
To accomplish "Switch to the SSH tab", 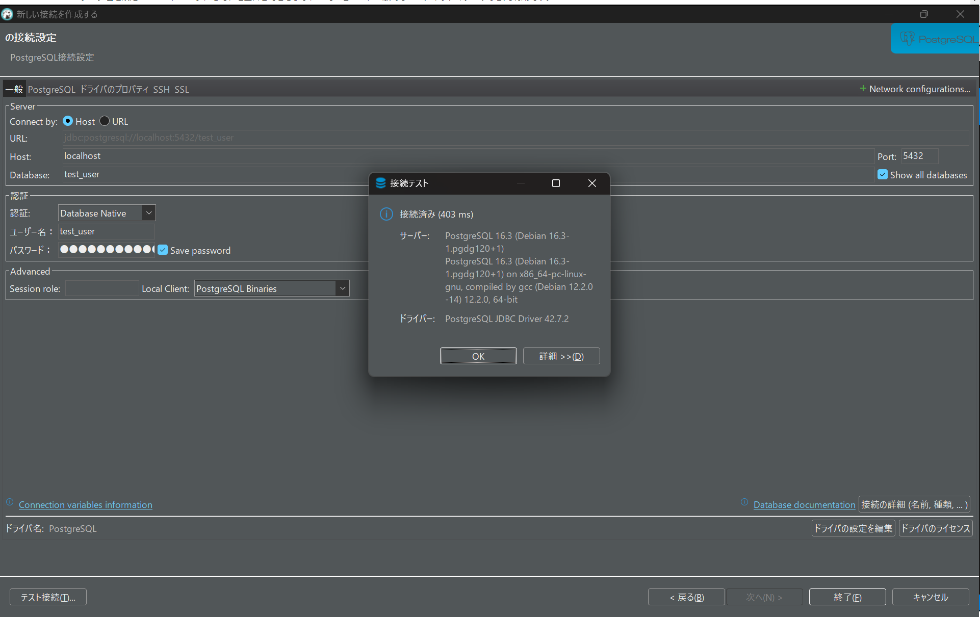I will [161, 89].
